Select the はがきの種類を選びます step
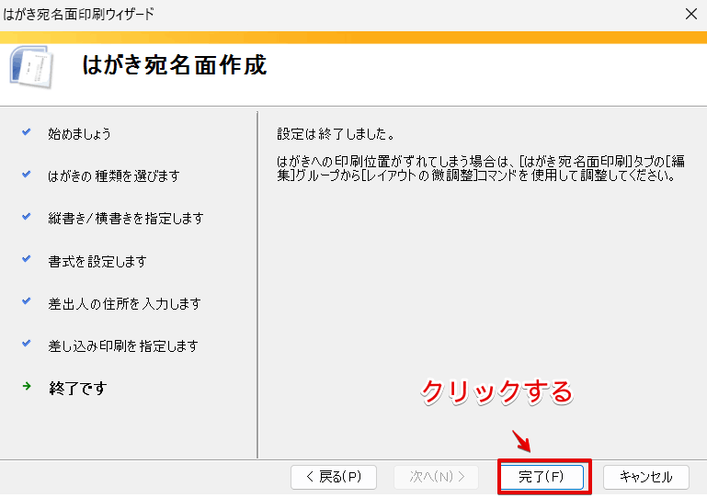707x498 pixels. [x=114, y=175]
